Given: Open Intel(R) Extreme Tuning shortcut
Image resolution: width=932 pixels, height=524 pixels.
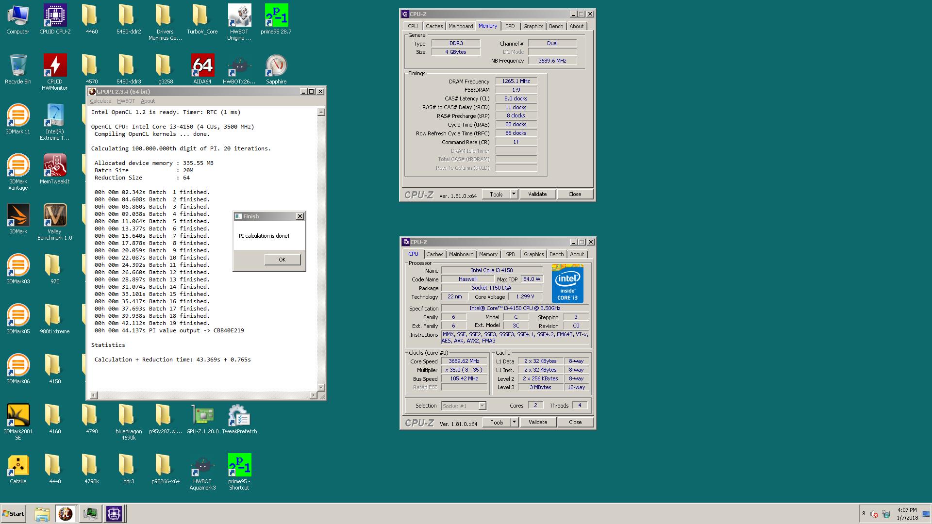Looking at the screenshot, I should point(55,122).
